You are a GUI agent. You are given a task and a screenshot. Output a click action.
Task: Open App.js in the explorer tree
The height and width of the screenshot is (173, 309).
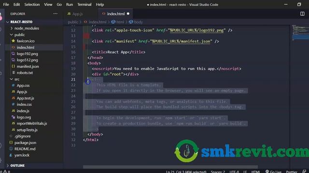[x=22, y=92]
